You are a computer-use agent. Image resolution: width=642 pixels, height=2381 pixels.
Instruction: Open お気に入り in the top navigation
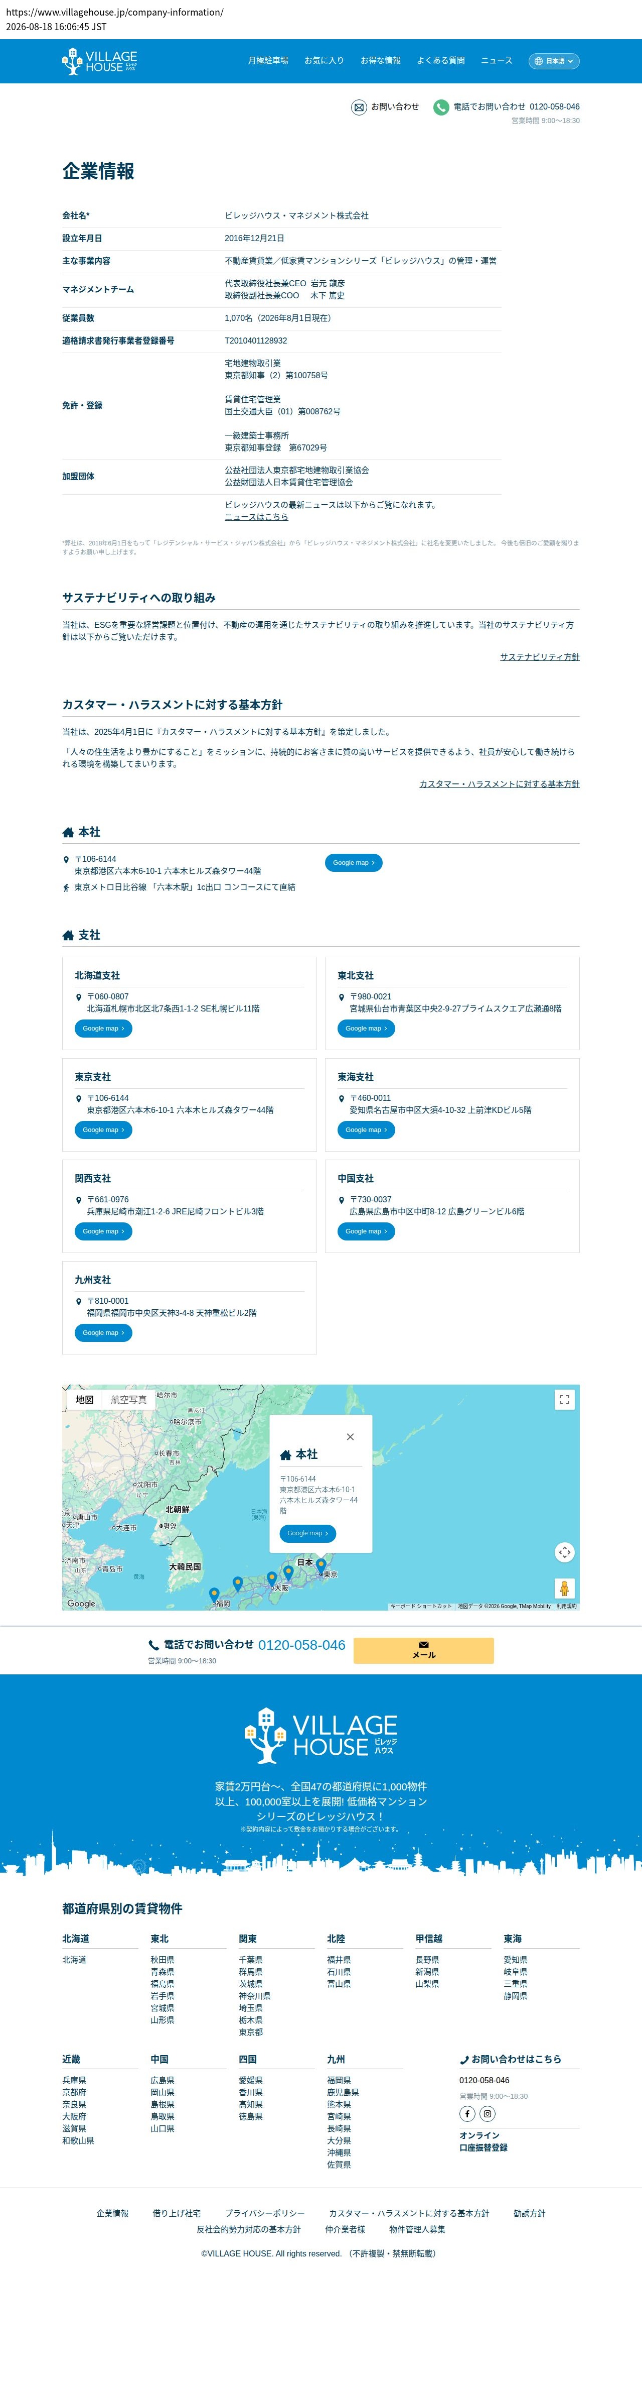coord(324,61)
